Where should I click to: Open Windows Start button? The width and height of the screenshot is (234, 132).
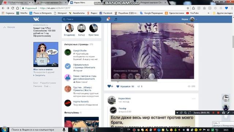5,129
